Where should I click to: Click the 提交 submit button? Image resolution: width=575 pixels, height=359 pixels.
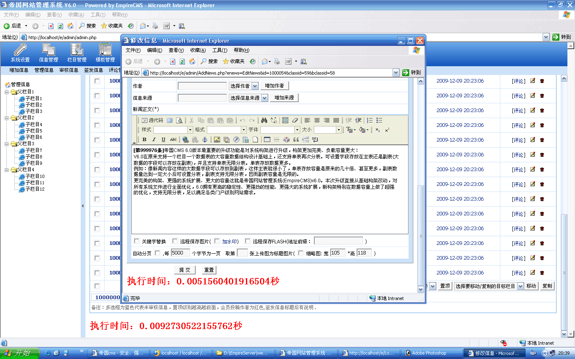[x=184, y=270]
